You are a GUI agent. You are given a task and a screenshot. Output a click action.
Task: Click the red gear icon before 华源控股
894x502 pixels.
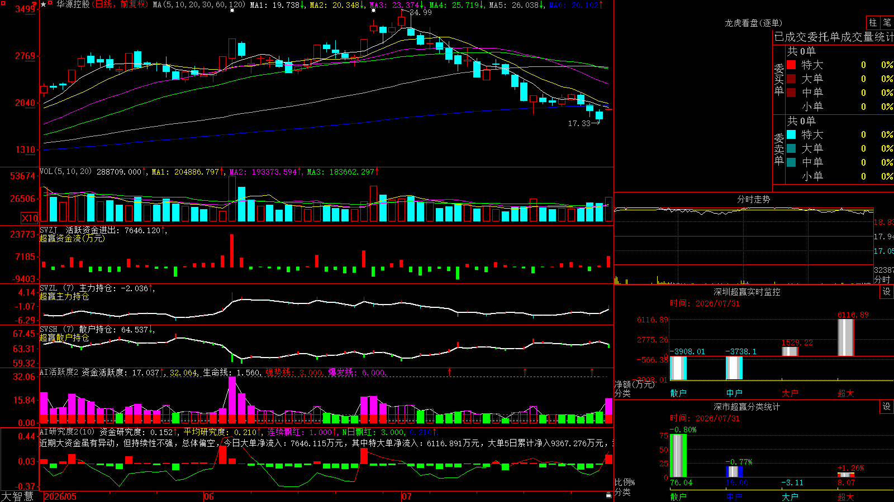50,4
